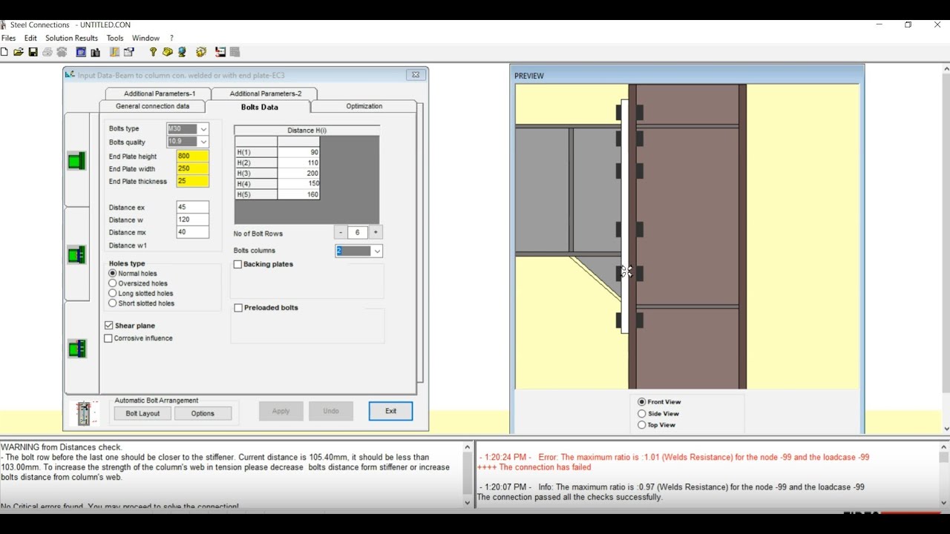Switch to Optimization tab
950x534 pixels.
(364, 106)
